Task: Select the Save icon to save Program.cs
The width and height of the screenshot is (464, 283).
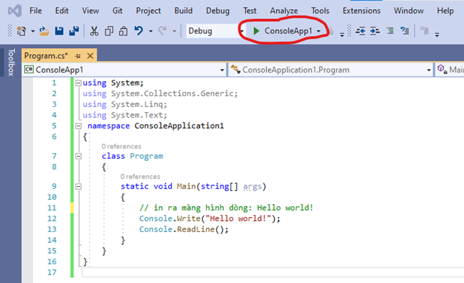Action: click(59, 31)
